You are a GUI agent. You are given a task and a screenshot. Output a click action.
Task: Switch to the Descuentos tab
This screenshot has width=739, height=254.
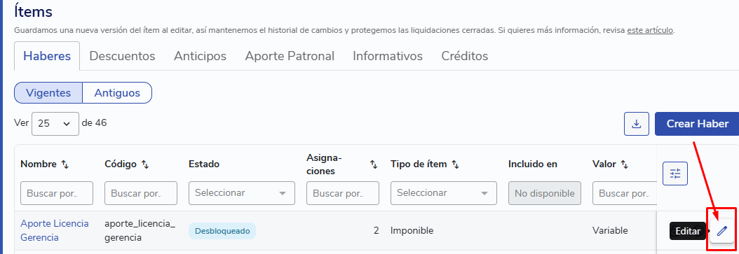click(x=122, y=56)
